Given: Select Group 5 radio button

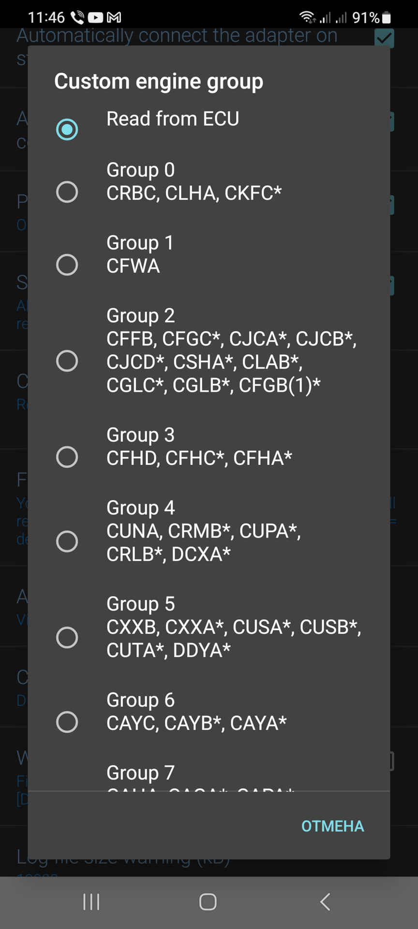Looking at the screenshot, I should pos(67,637).
